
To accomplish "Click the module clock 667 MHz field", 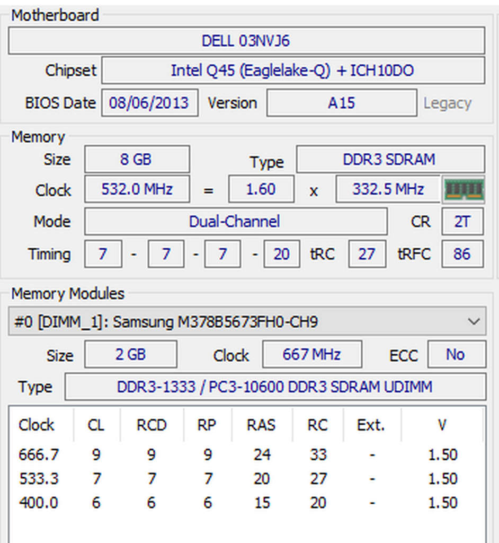I will pos(311,354).
